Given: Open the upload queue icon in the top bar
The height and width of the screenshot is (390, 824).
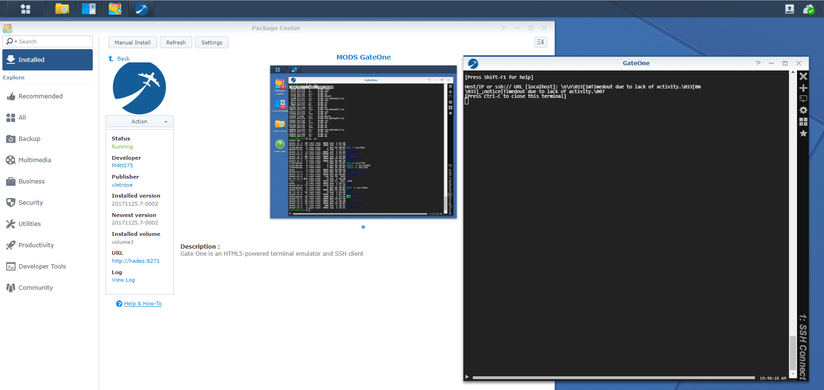Looking at the screenshot, I should pyautogui.click(x=789, y=9).
